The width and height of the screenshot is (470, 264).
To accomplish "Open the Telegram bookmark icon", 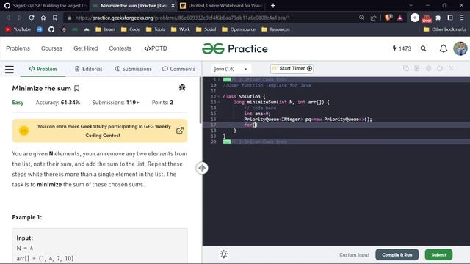I will point(40,29).
